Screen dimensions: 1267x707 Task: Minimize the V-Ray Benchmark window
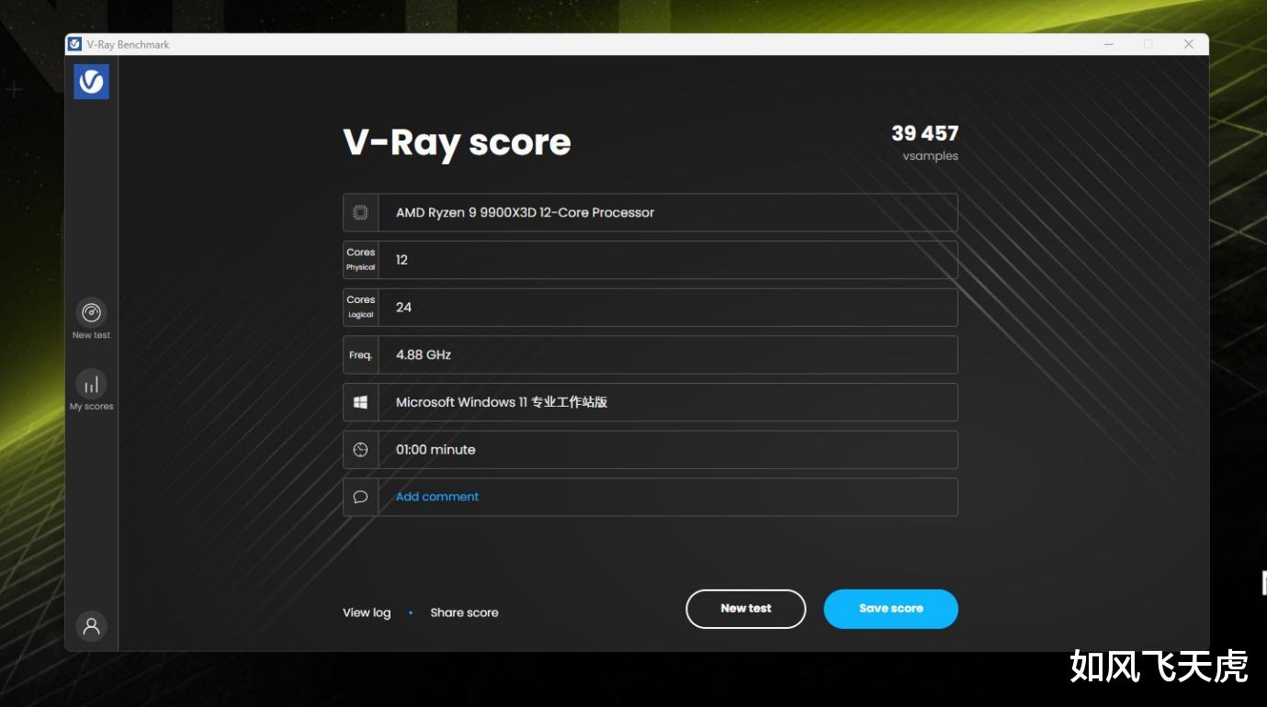pyautogui.click(x=1109, y=44)
